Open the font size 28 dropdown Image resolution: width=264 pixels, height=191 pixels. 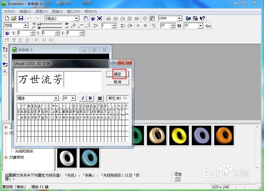point(73,98)
